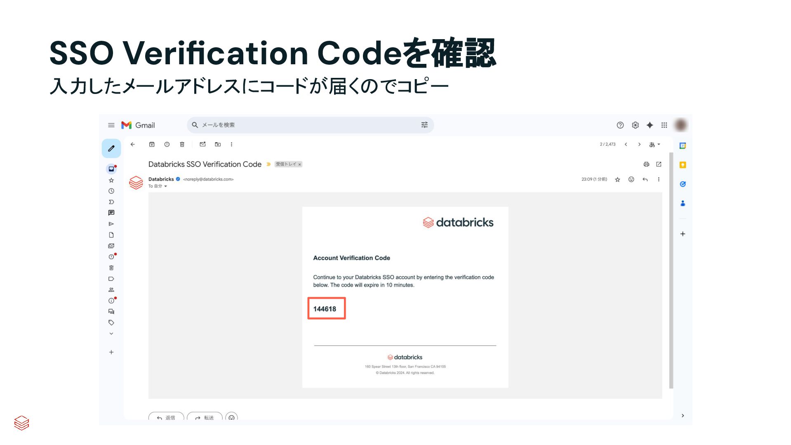
Task: Open the Inbox in left sidebar
Action: (111, 169)
